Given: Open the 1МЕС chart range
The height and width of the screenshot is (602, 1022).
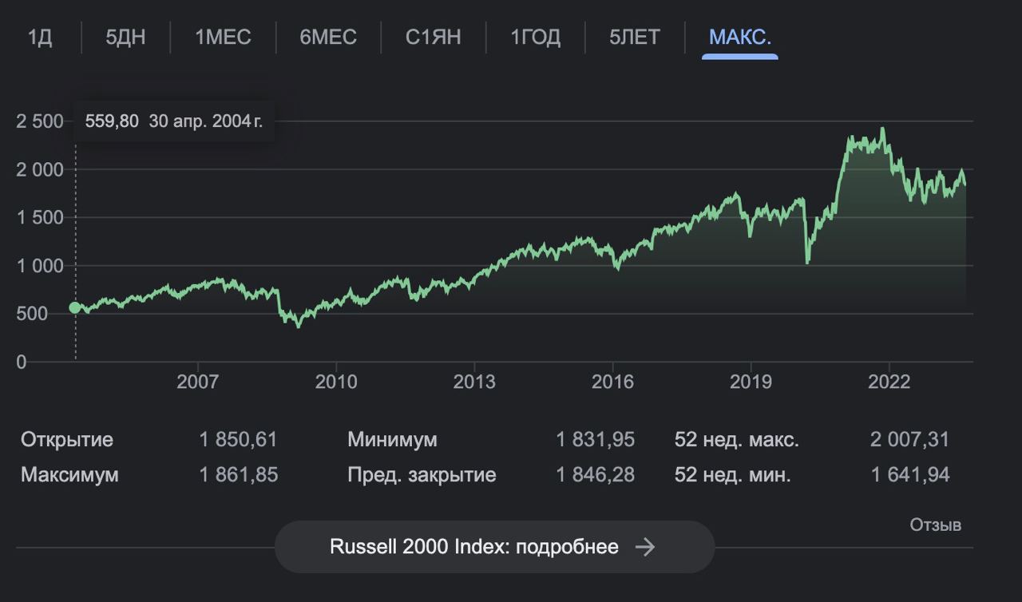Looking at the screenshot, I should (x=223, y=38).
